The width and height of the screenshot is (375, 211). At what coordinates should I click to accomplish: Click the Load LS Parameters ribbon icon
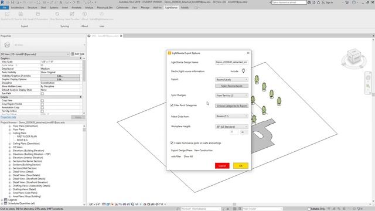click(x=37, y=14)
